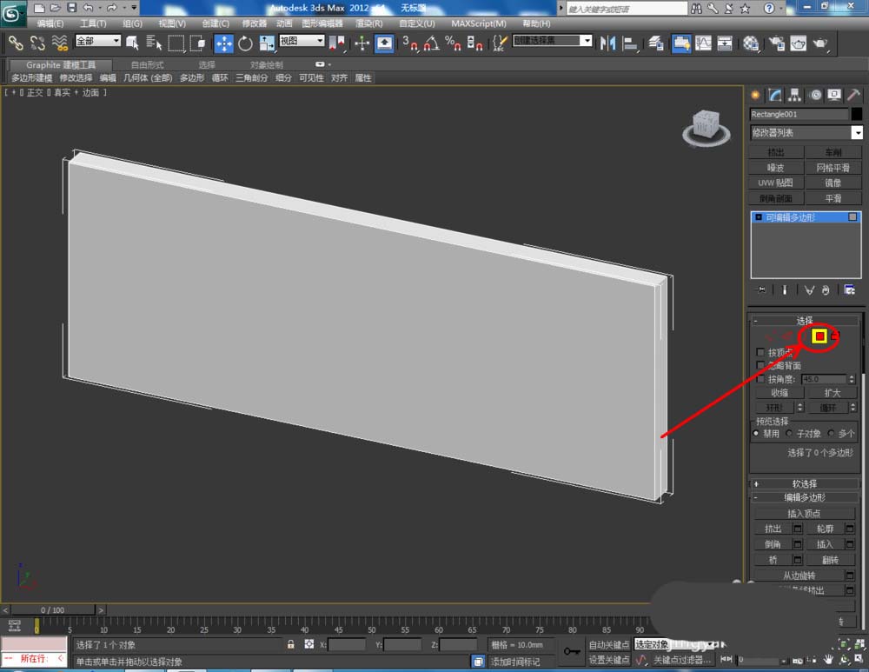Toggle the selection lock icon in status bar
This screenshot has height=672, width=869.
coord(290,644)
